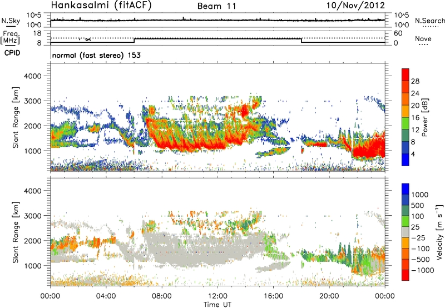Viewport: 445px width, 308px height.
Task: Click 'normal (fast stereo) 153' text
Action: pos(96,55)
